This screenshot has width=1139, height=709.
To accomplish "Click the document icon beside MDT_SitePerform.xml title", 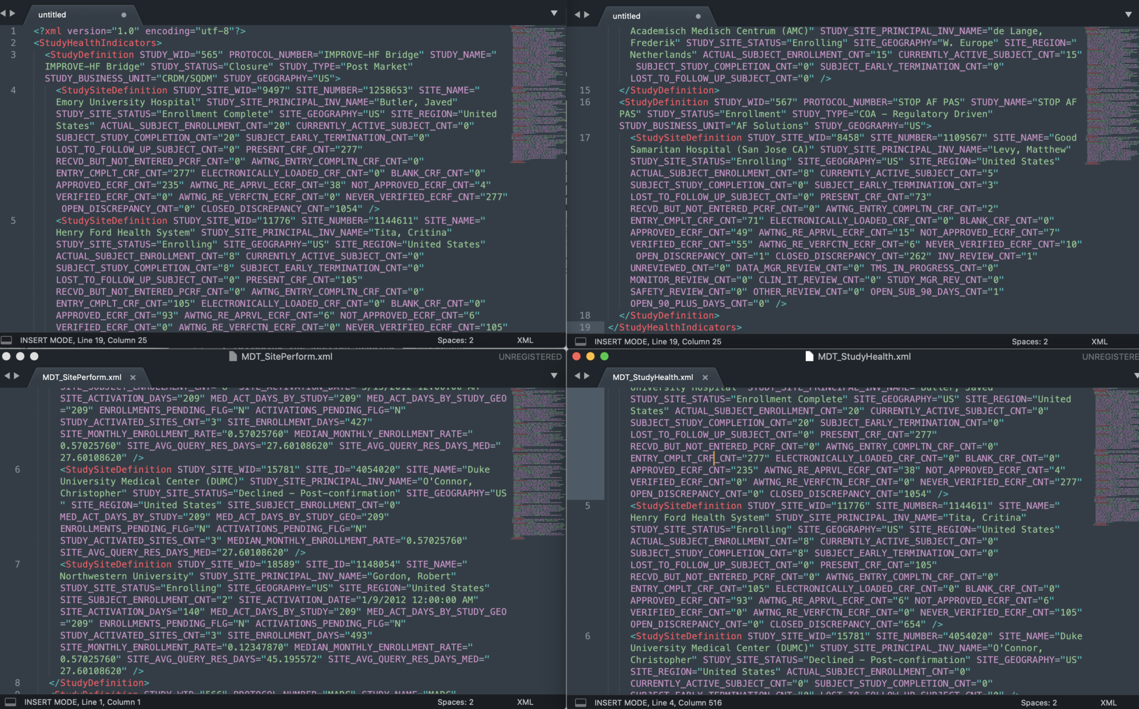I will click(x=233, y=356).
